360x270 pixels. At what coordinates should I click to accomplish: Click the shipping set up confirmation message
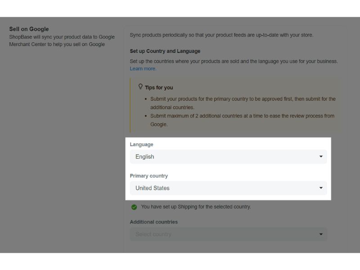point(196,207)
